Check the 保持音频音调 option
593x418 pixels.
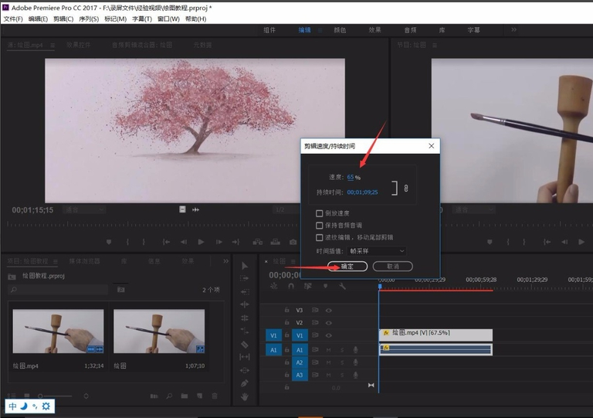pos(320,225)
